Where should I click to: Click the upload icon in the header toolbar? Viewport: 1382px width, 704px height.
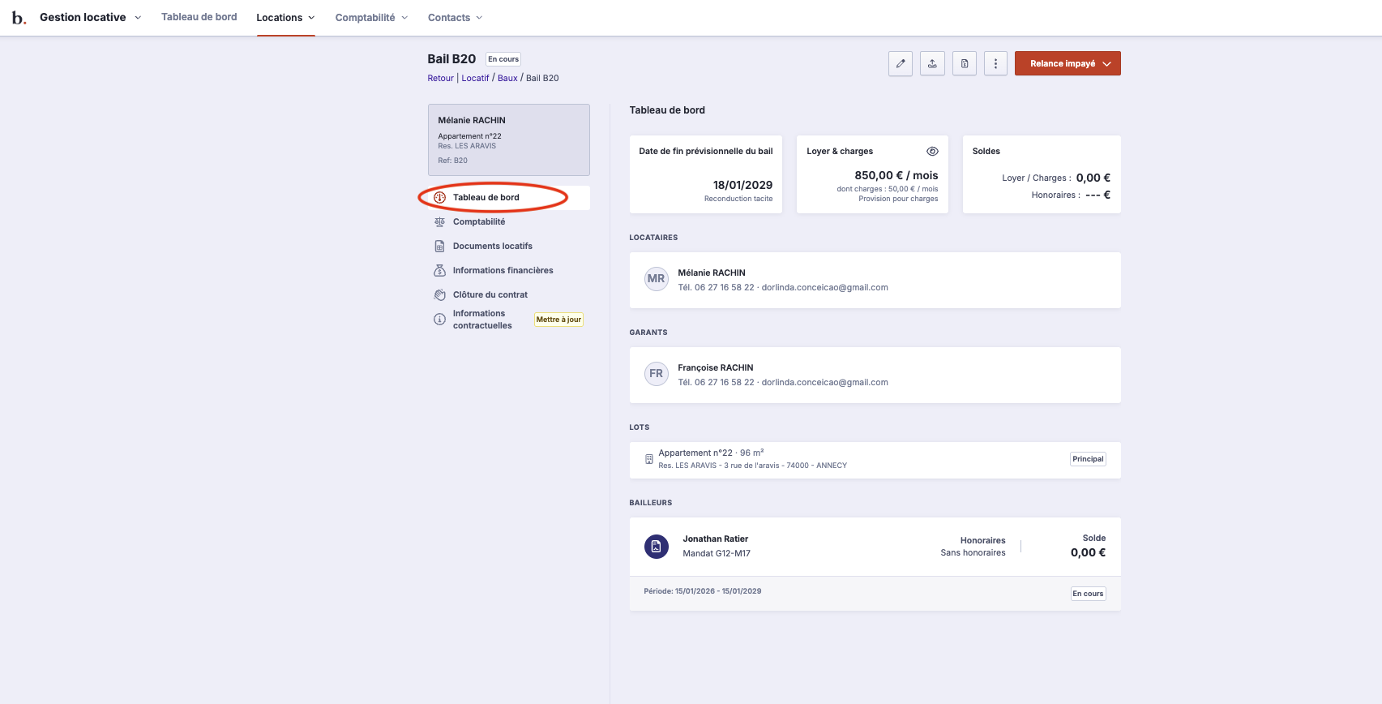pos(932,63)
